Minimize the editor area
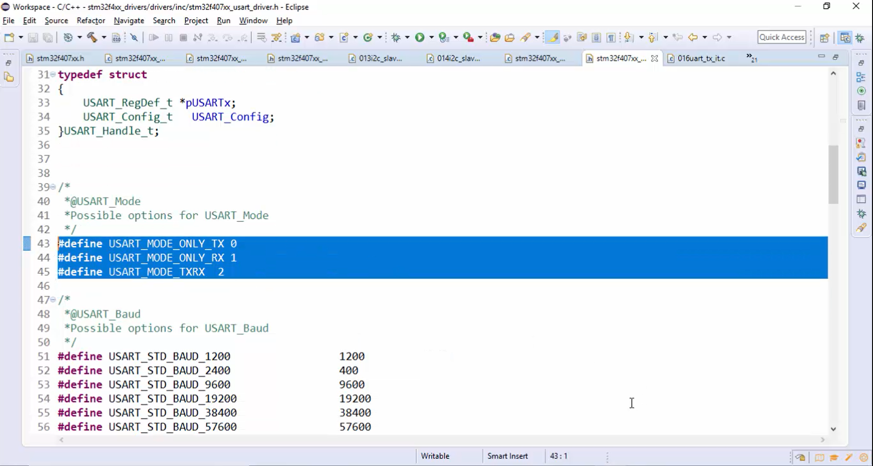 (x=822, y=56)
